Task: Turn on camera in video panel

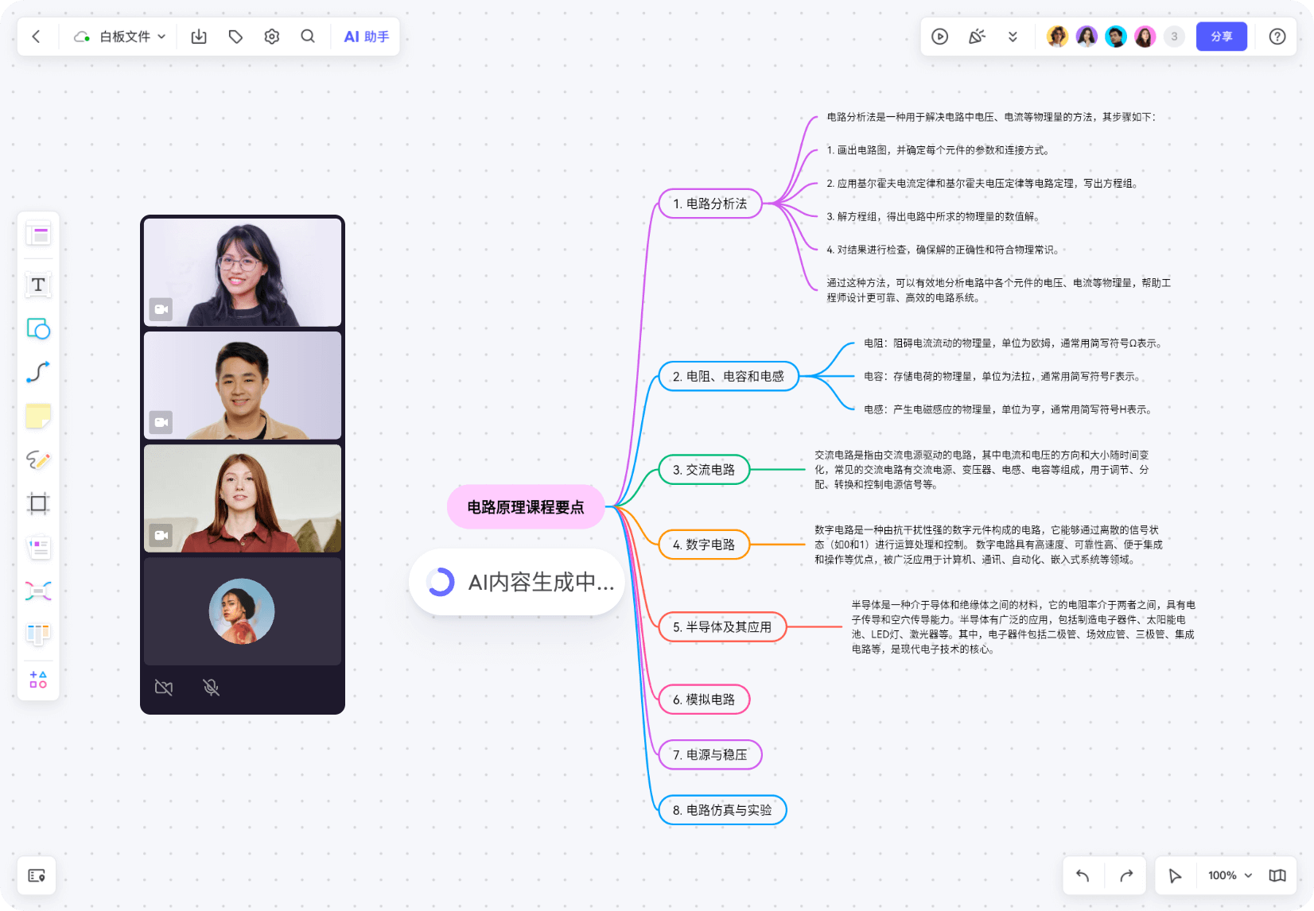Action: (x=163, y=688)
